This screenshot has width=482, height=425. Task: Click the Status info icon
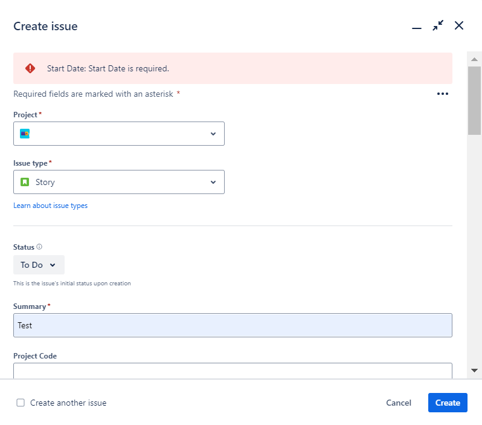pyautogui.click(x=39, y=247)
